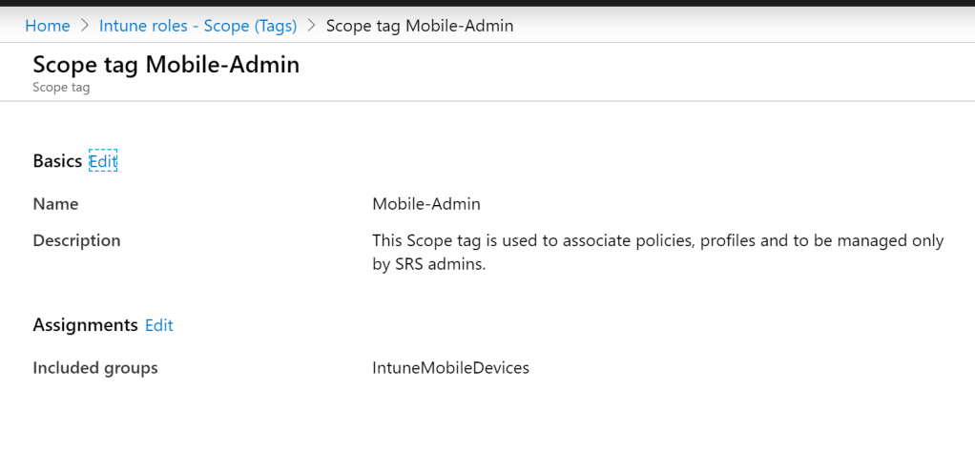This screenshot has height=472, width=975.
Task: Click the Assignments section heading
Action: 85,325
